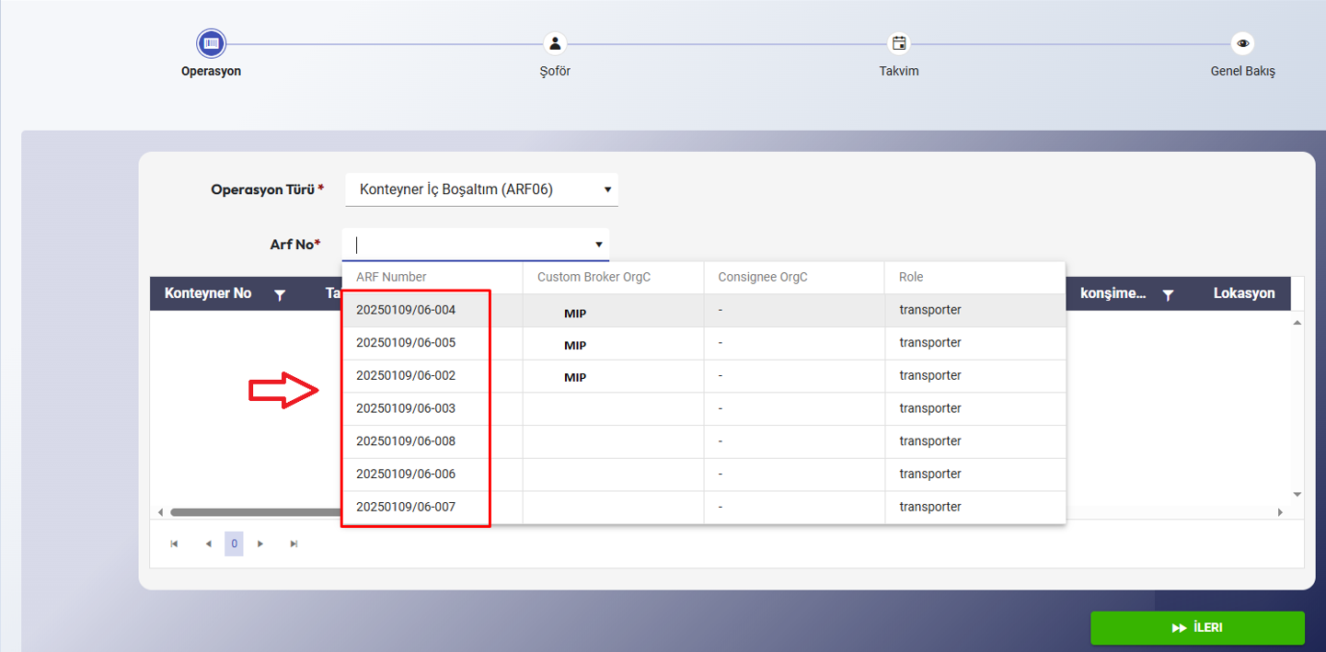The image size is (1326, 652).
Task: Open the konşimento column filter icon
Action: 1168,294
